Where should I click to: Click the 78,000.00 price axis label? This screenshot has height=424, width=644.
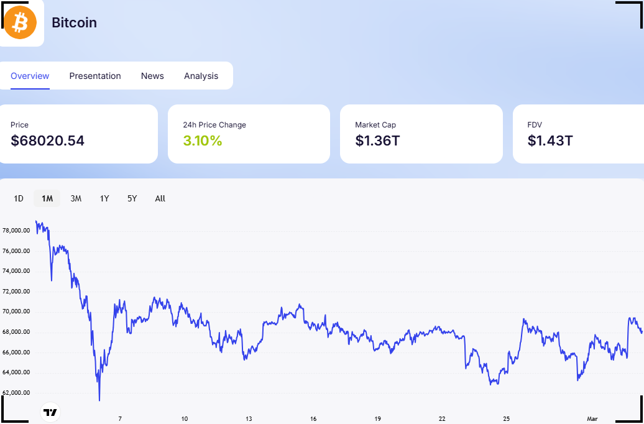coord(17,231)
